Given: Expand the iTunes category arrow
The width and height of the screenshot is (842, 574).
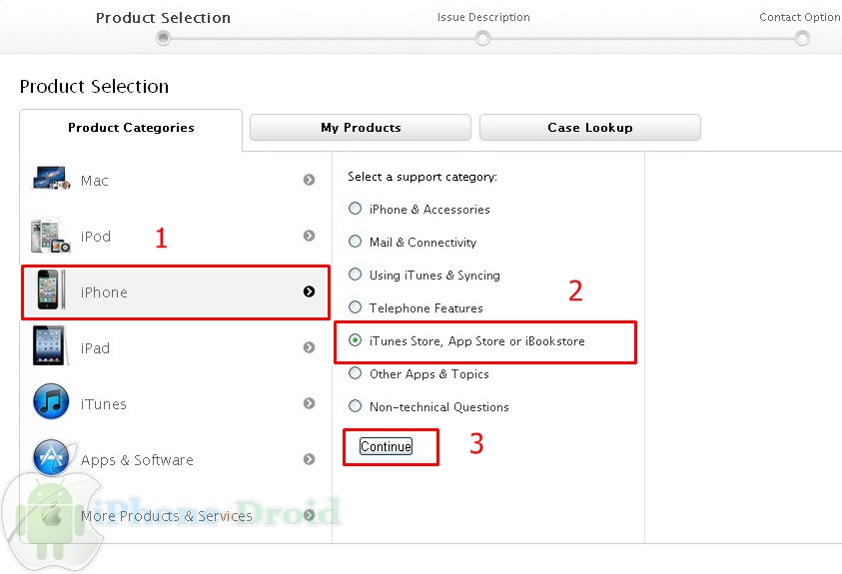Looking at the screenshot, I should tap(309, 403).
